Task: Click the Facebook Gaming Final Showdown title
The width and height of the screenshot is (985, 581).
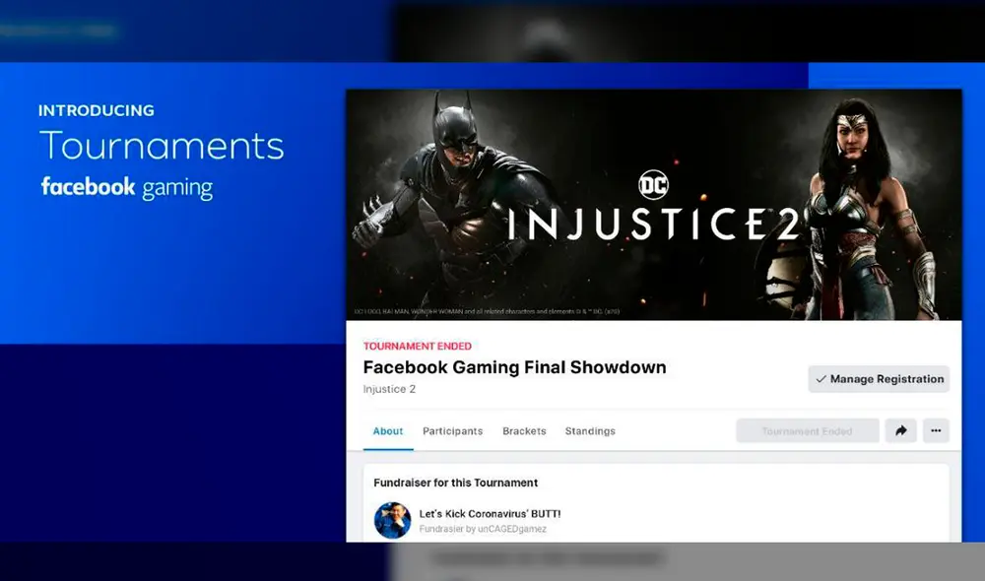Action: pyautogui.click(x=515, y=367)
